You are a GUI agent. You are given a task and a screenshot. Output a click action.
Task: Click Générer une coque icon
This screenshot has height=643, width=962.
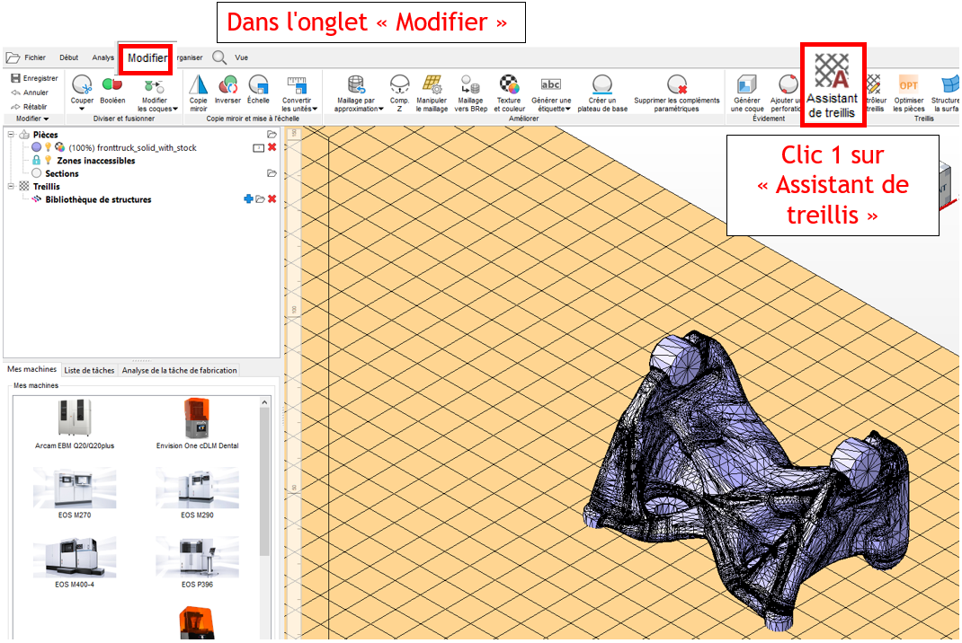[x=746, y=85]
